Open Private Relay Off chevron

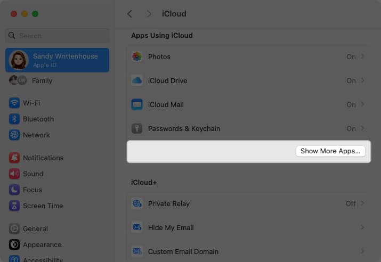[x=362, y=203]
